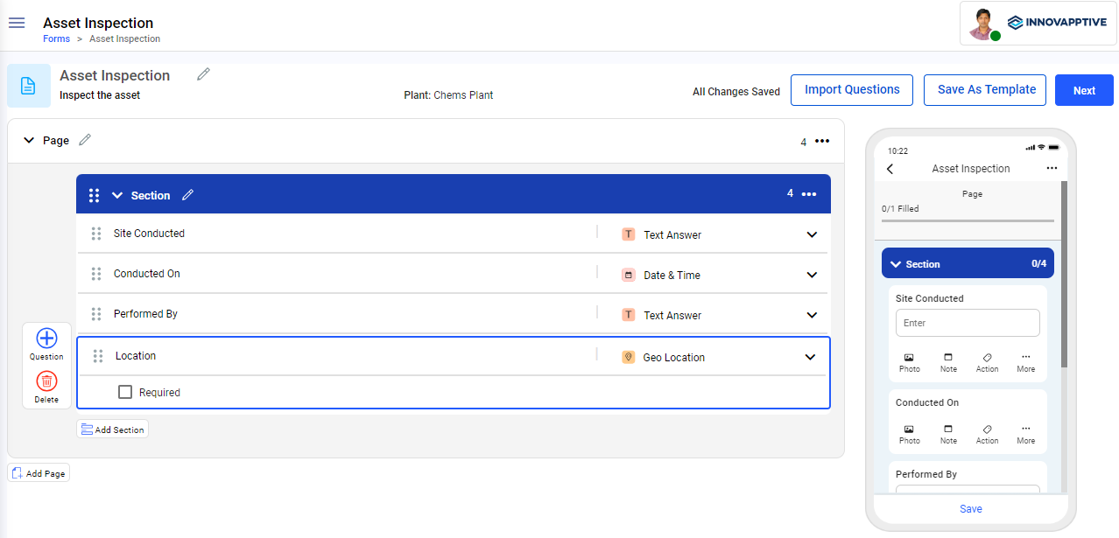This screenshot has width=1119, height=538.
Task: Edit Section name using pencil icon
Action: tap(187, 195)
